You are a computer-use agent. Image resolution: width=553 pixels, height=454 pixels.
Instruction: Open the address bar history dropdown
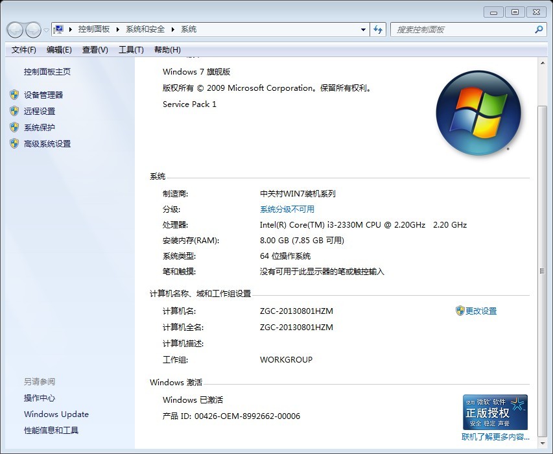pos(363,30)
